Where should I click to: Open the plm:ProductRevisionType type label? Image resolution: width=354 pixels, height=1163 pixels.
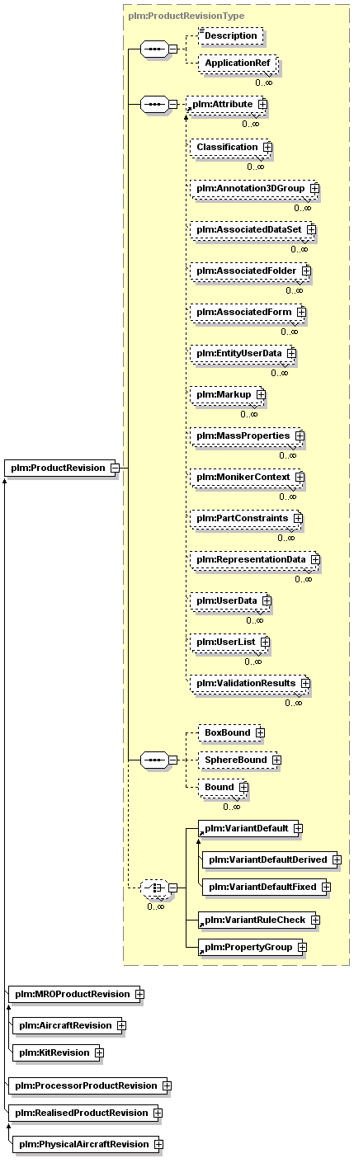[x=186, y=16]
